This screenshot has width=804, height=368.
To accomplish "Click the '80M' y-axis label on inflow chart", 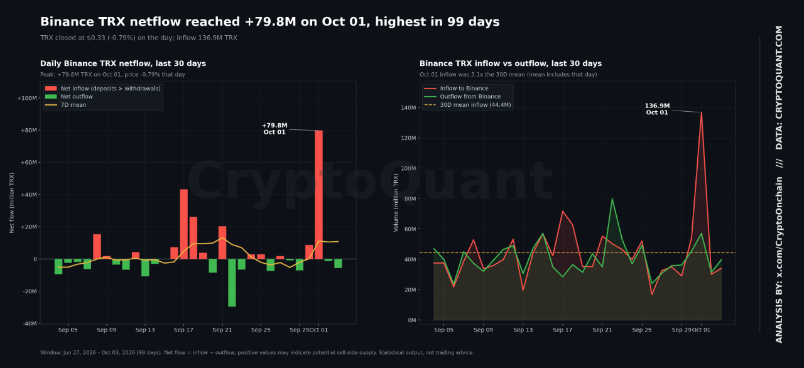I will (410, 199).
